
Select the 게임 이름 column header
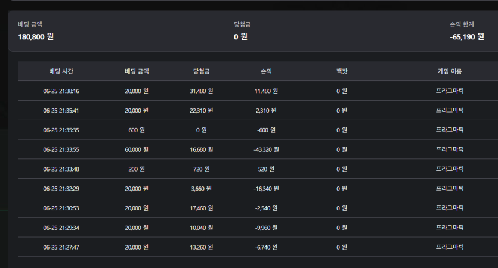tap(450, 71)
